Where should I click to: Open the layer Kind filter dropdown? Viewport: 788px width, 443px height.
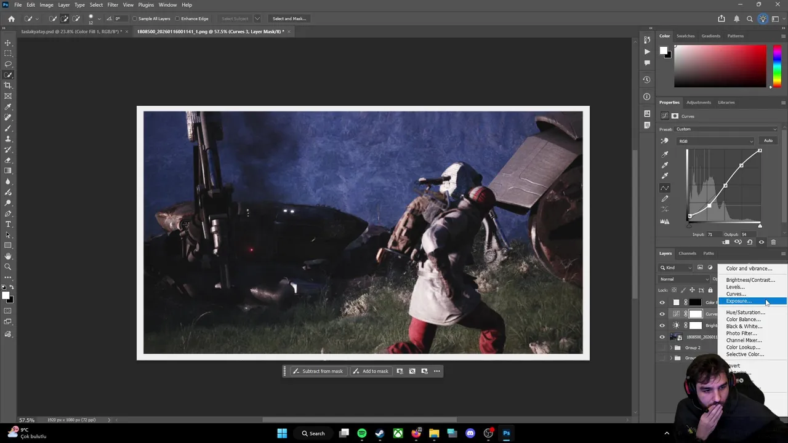(x=677, y=268)
